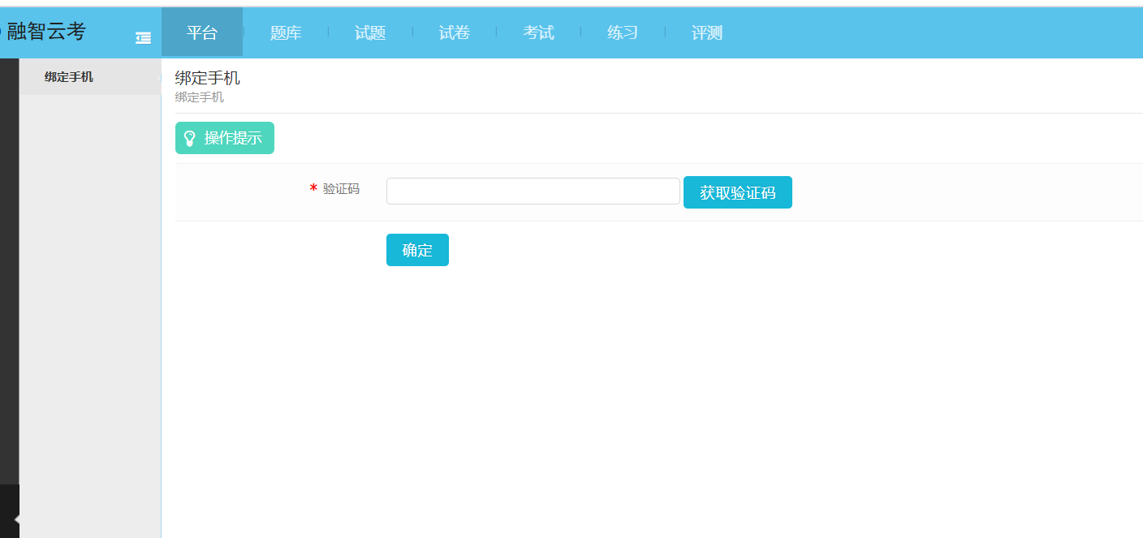This screenshot has width=1143, height=538.
Task: Click the 确定 confirm button
Action: (x=417, y=250)
